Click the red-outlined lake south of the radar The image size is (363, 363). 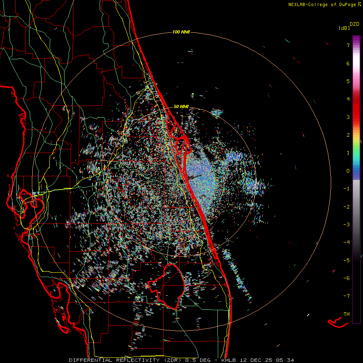pos(167,286)
